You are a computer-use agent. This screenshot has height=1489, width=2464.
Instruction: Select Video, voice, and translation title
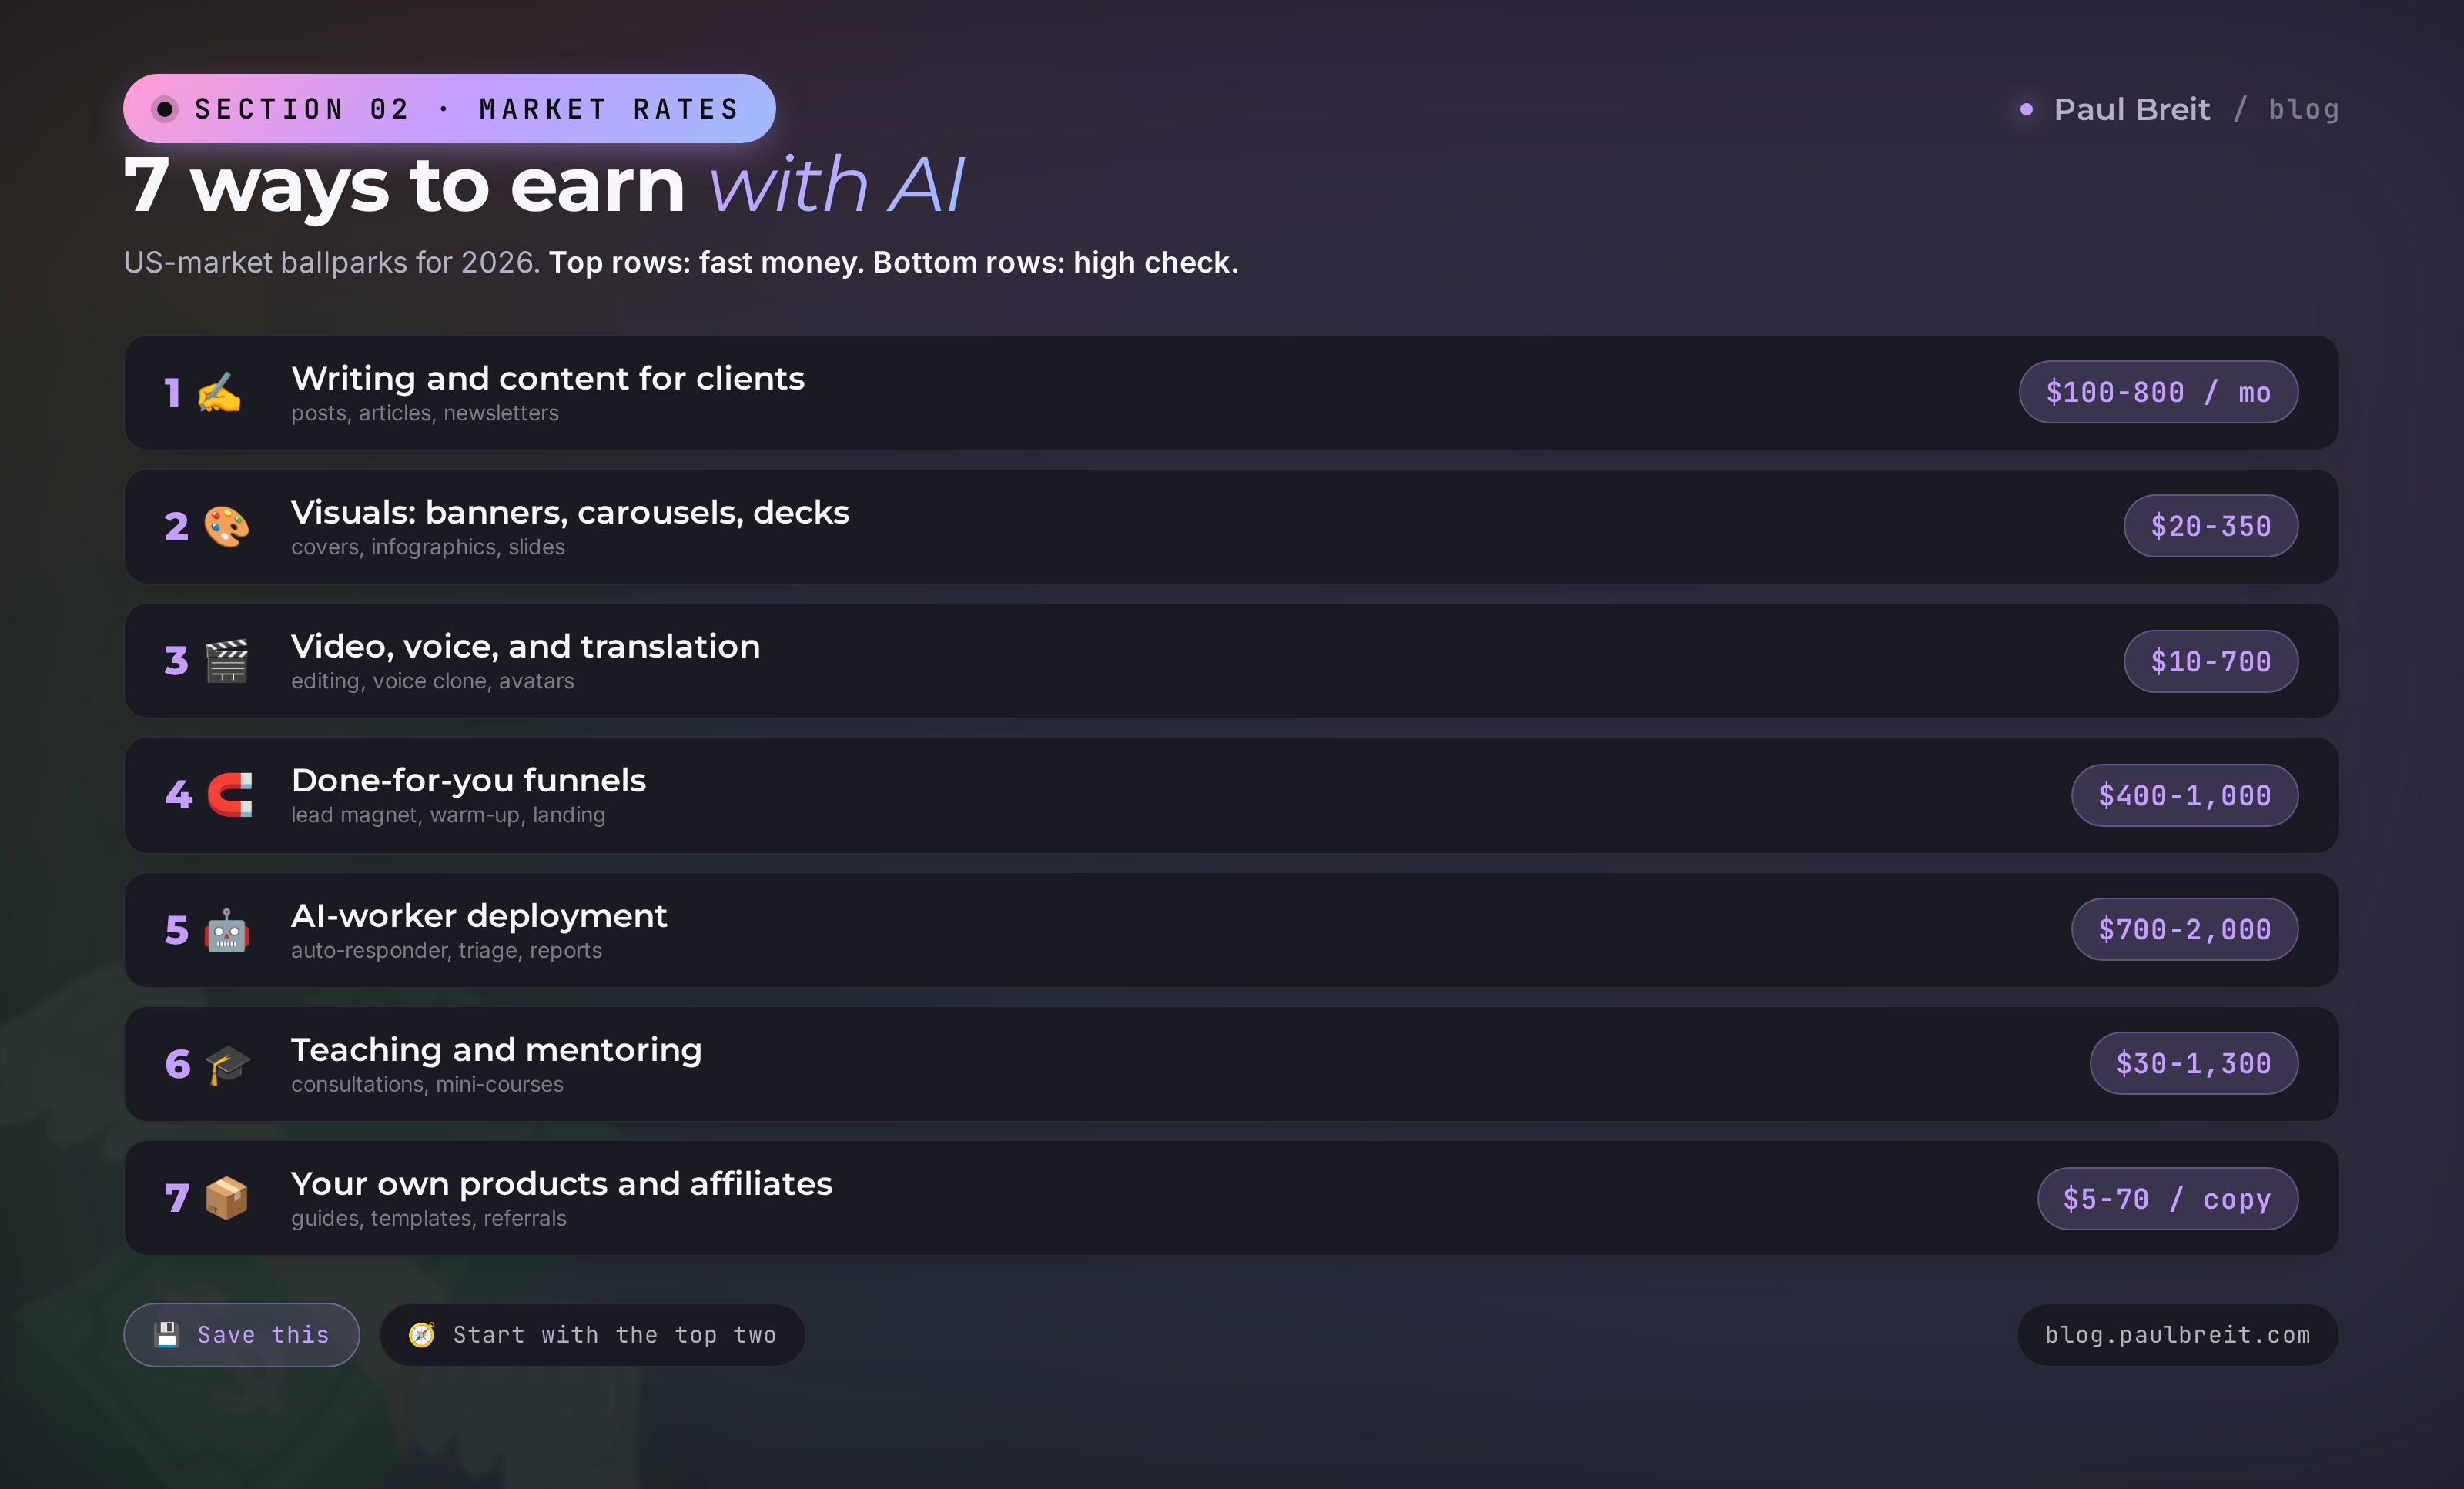(x=526, y=646)
